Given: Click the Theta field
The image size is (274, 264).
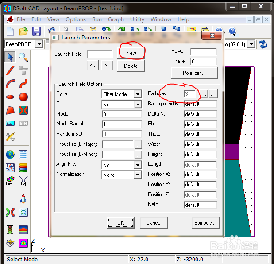Looking at the screenshot, I should coord(200,134).
